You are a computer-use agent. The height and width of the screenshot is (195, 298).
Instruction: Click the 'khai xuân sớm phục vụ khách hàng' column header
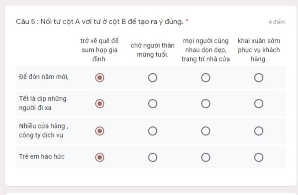(259, 50)
